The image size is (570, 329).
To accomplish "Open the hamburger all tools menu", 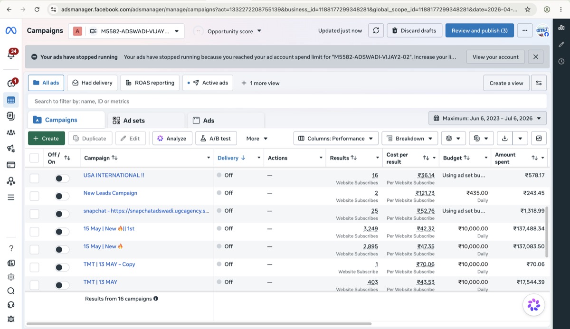I will [11, 197].
